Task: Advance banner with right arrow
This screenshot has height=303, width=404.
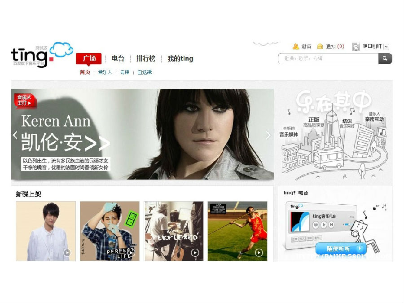Action: pos(268,135)
